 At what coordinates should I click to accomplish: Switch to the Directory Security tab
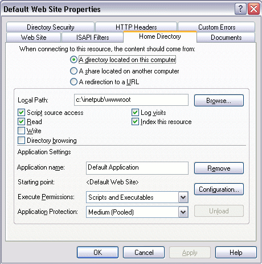(50, 27)
